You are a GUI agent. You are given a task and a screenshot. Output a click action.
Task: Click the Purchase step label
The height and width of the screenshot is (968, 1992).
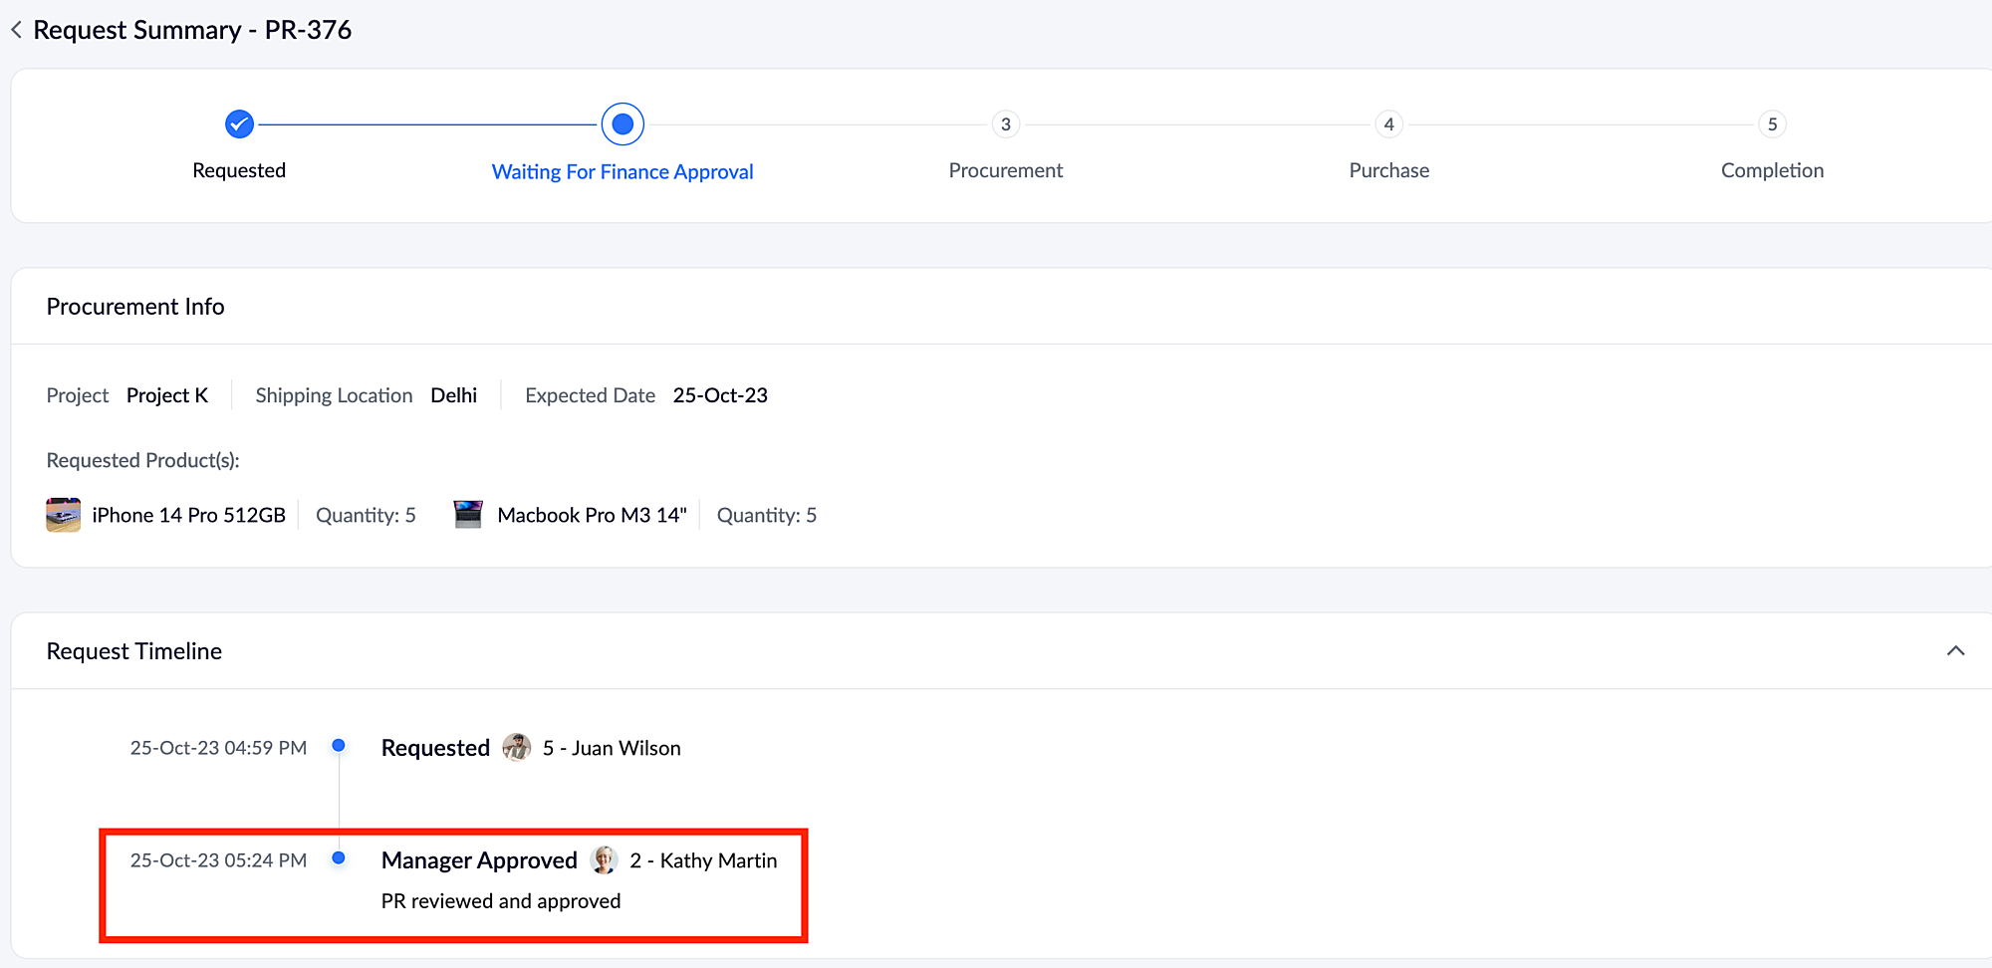pos(1388,170)
